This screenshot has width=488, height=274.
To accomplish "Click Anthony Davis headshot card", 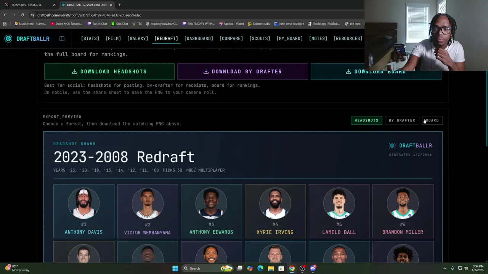I will 83,211.
